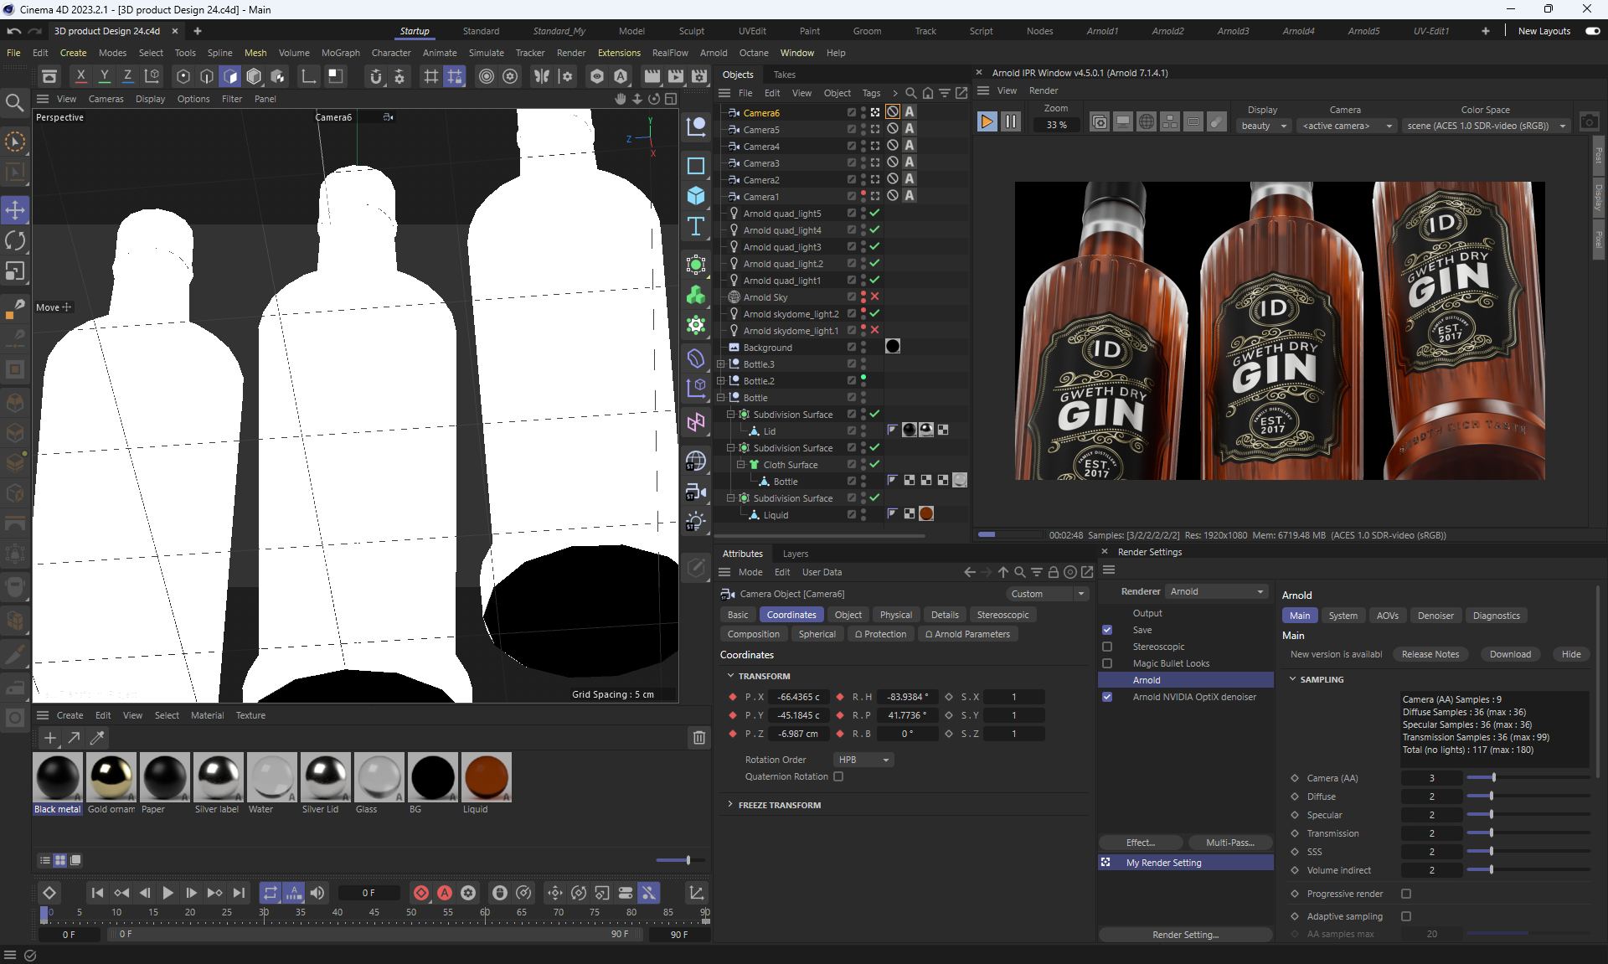
Task: Click the record active objects keyframe button
Action: [421, 893]
